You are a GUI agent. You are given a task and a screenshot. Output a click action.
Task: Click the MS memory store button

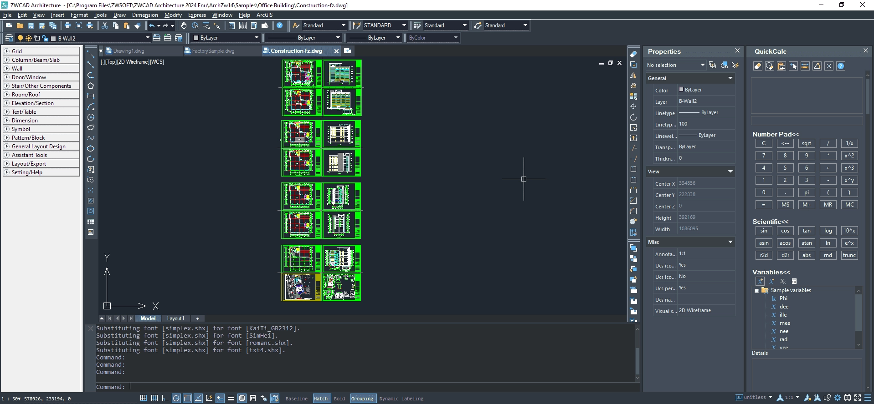tap(785, 205)
